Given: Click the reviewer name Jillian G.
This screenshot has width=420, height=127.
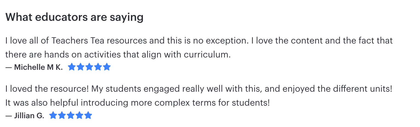Looking at the screenshot, I should [x=29, y=116].
